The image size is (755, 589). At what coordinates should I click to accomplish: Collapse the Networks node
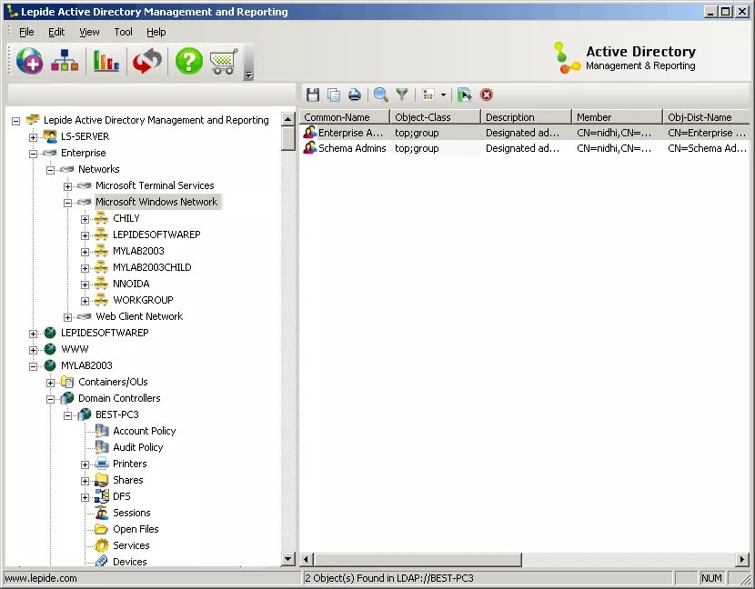tap(51, 170)
